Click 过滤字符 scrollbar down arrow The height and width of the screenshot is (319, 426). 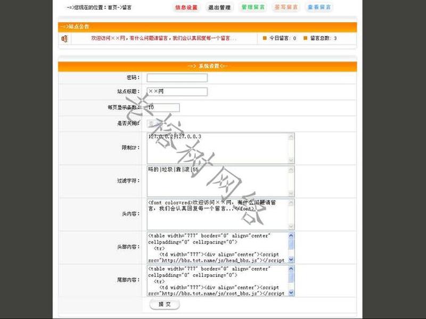tap(291, 194)
